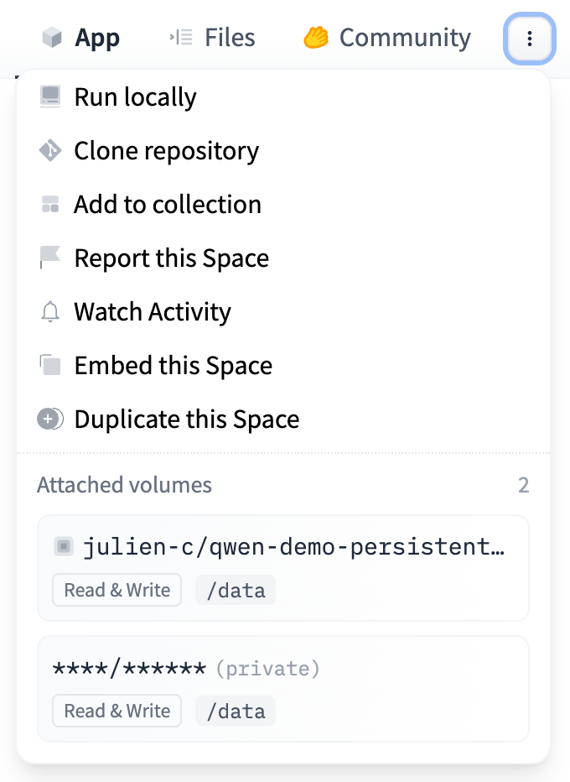The image size is (570, 782).
Task: Click the flag icon beside Report this Space
Action: click(x=50, y=258)
